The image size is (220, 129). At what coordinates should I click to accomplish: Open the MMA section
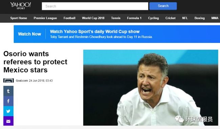click(x=215, y=18)
